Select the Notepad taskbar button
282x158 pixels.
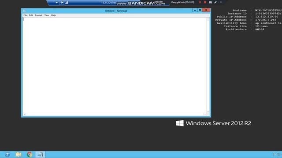(40, 154)
